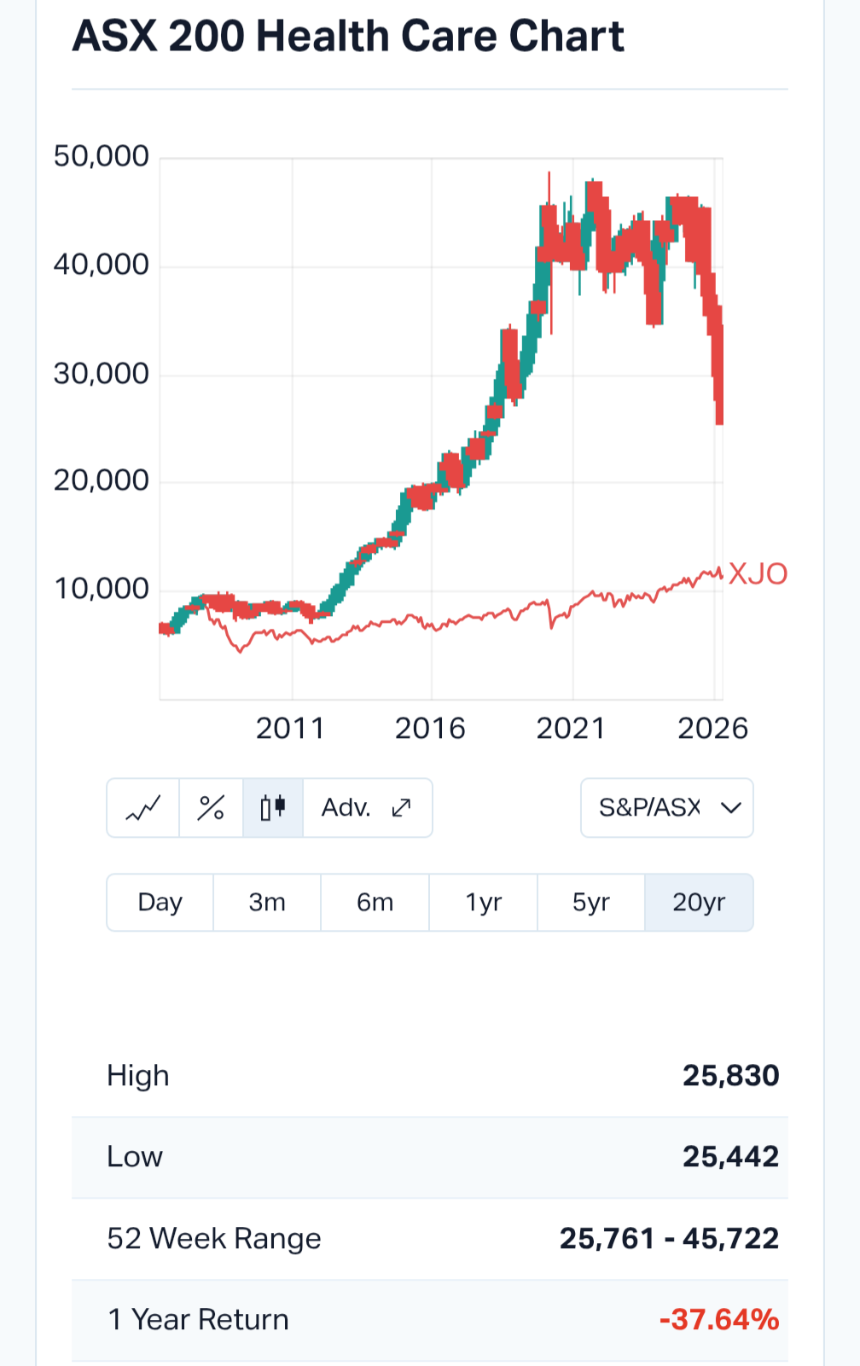Select the Day time range
The height and width of the screenshot is (1366, 860).
coord(160,902)
